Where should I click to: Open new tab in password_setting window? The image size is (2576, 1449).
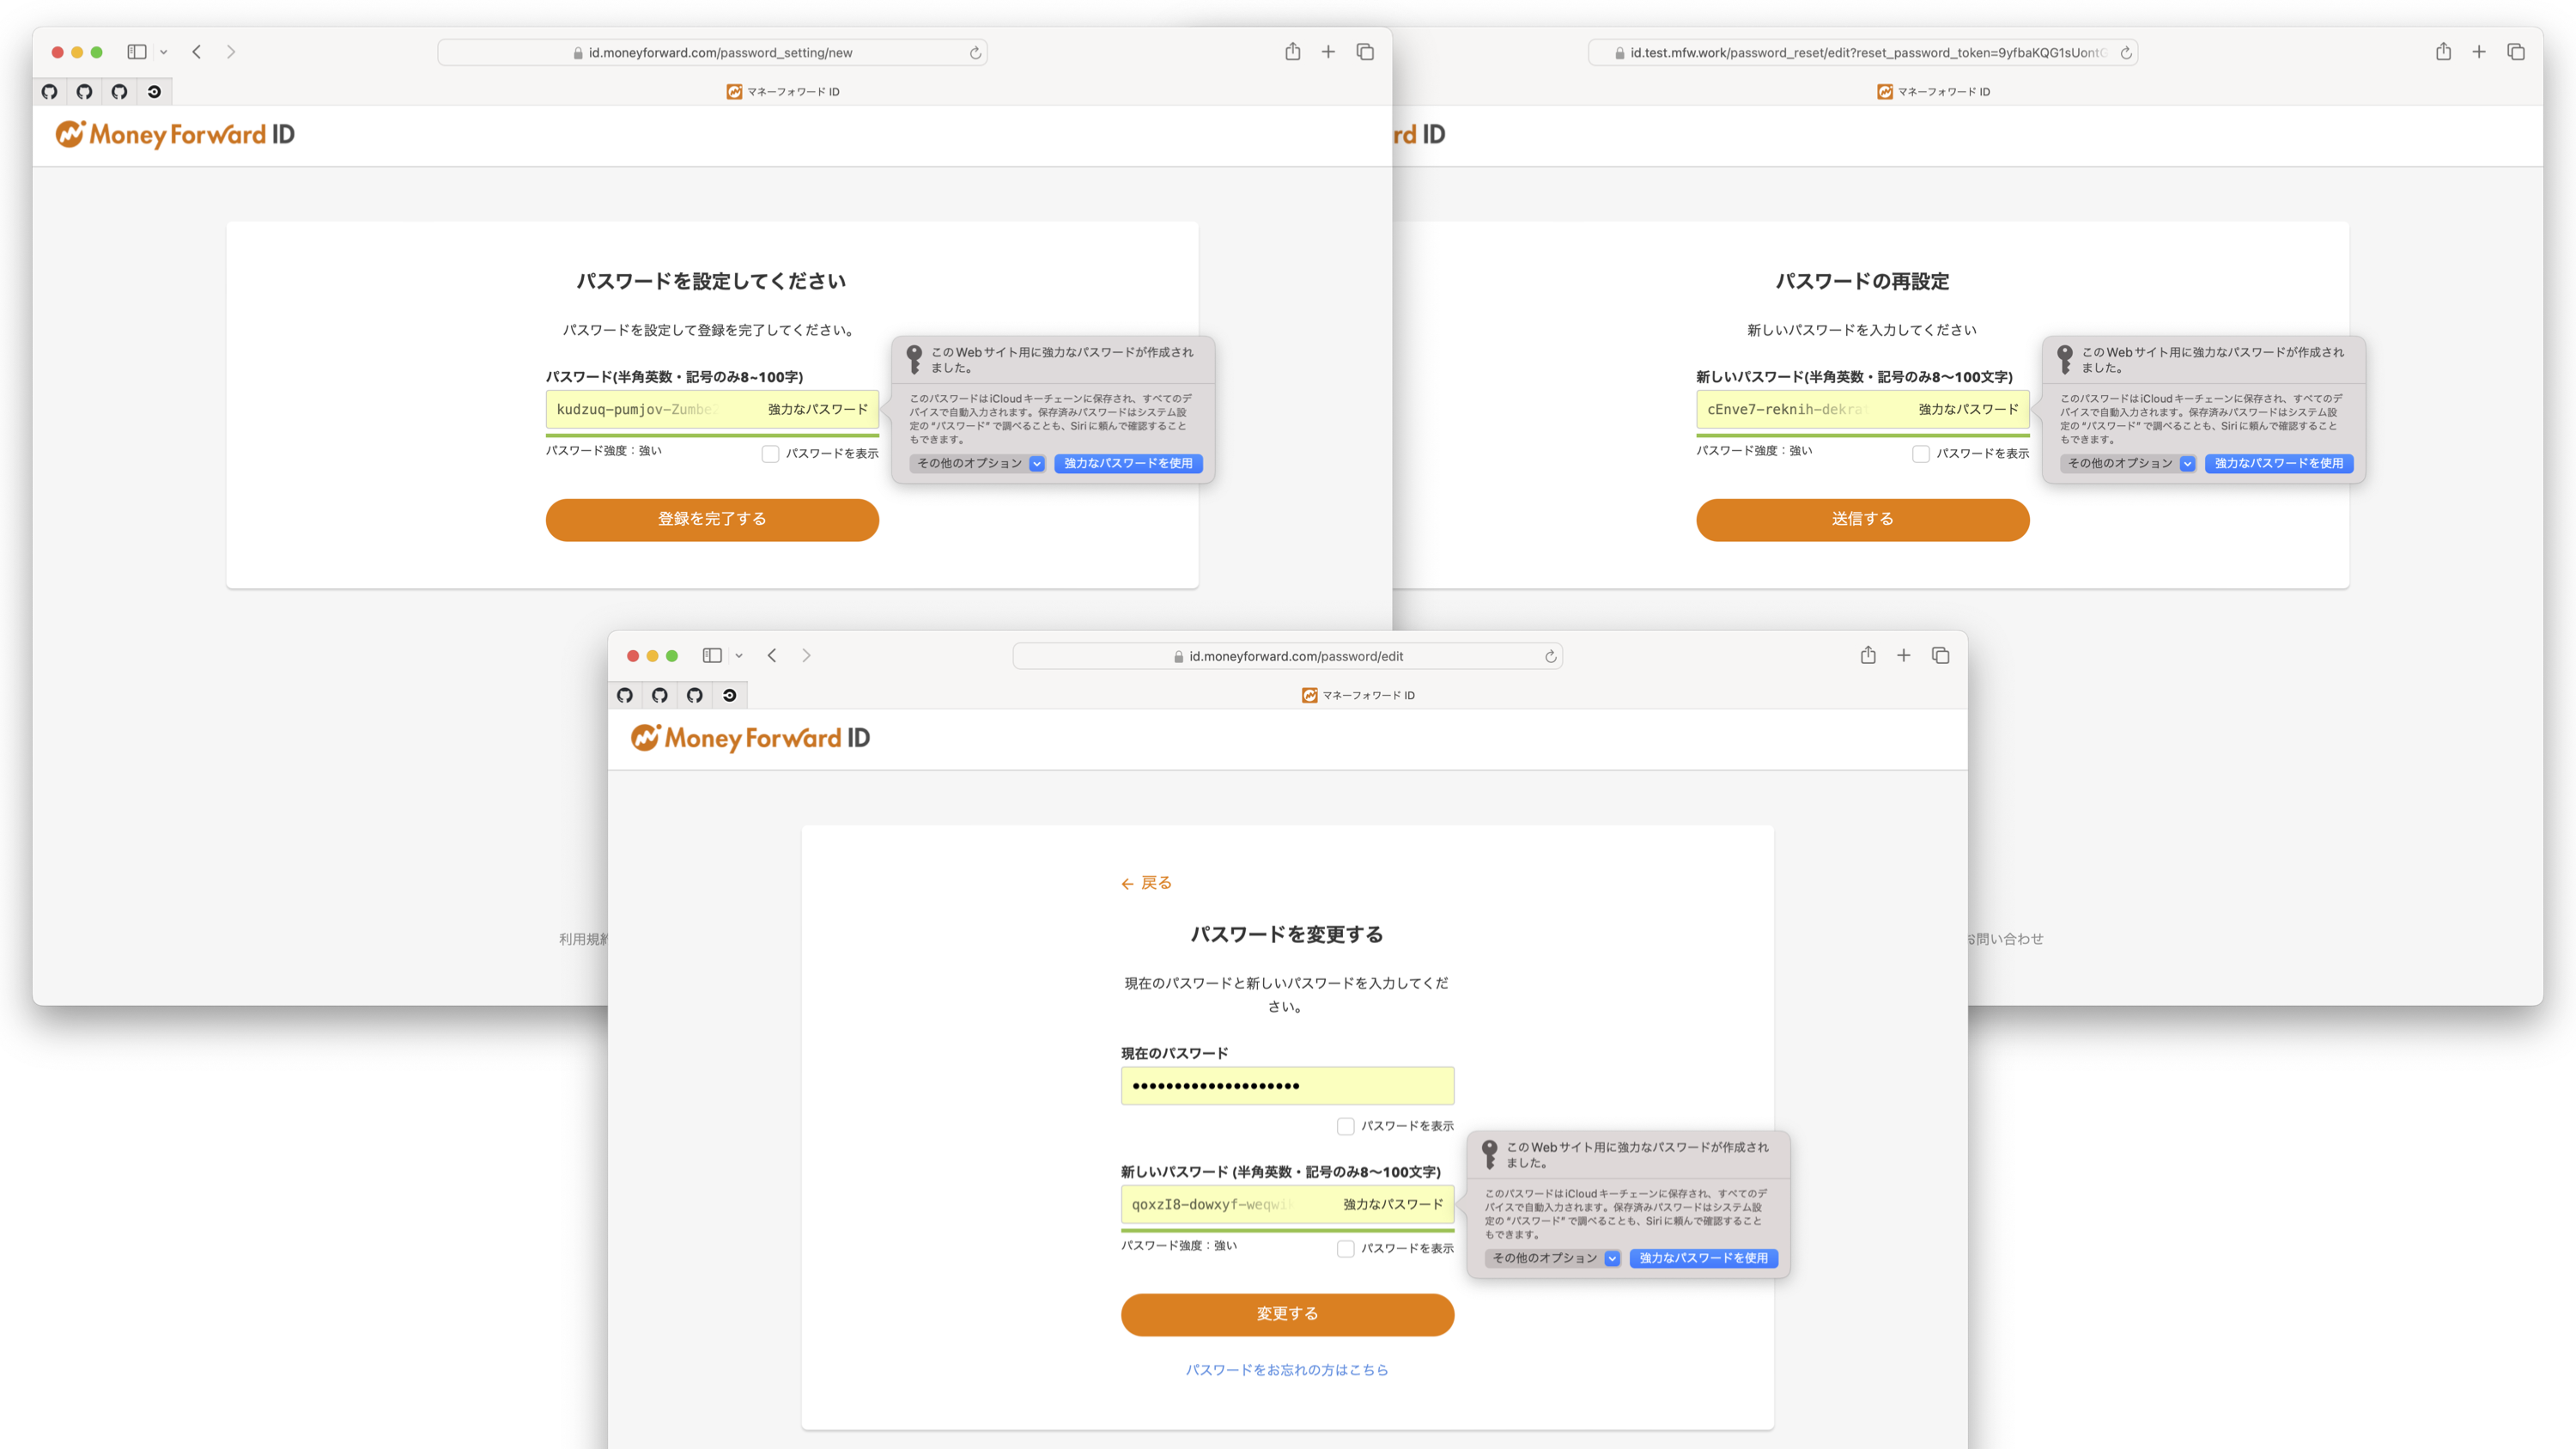tap(1328, 52)
